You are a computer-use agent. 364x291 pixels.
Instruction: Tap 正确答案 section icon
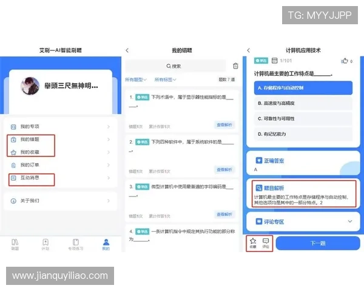coord(258,161)
